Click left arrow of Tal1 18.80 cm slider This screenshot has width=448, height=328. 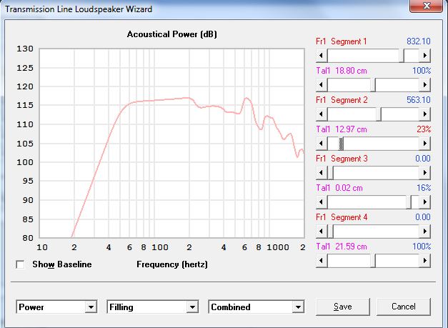click(x=322, y=85)
